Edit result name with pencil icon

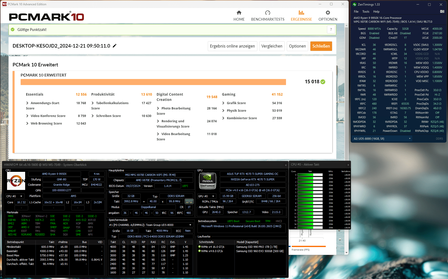point(114,46)
